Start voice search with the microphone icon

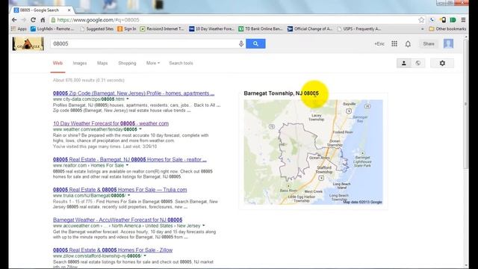(240, 43)
